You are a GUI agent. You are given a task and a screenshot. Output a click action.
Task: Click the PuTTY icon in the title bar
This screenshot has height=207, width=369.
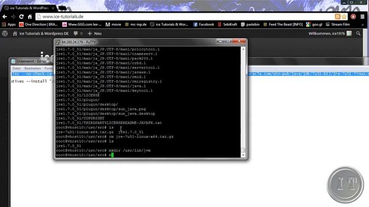pos(58,42)
